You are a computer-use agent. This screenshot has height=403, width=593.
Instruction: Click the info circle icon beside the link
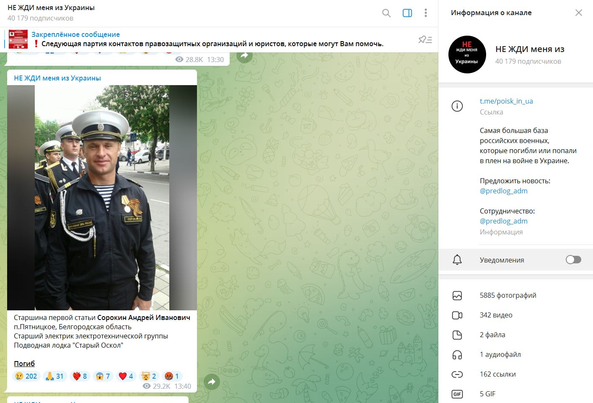coord(457,106)
